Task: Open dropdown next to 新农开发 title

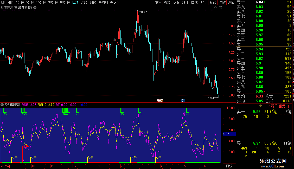Action: click(35, 8)
